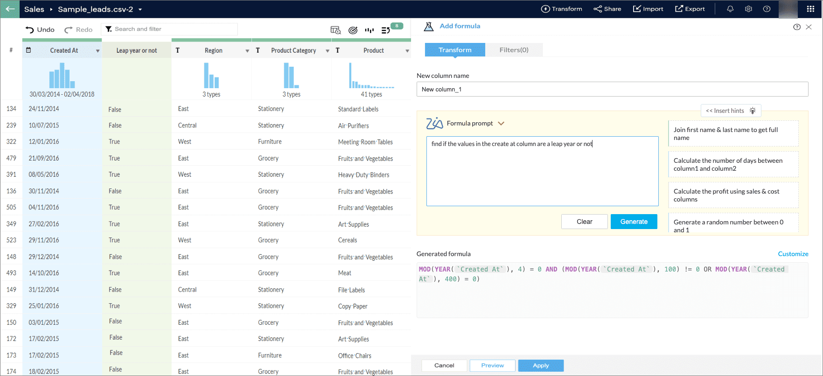Click the target icon in the toolbar
The image size is (823, 376).
point(353,30)
